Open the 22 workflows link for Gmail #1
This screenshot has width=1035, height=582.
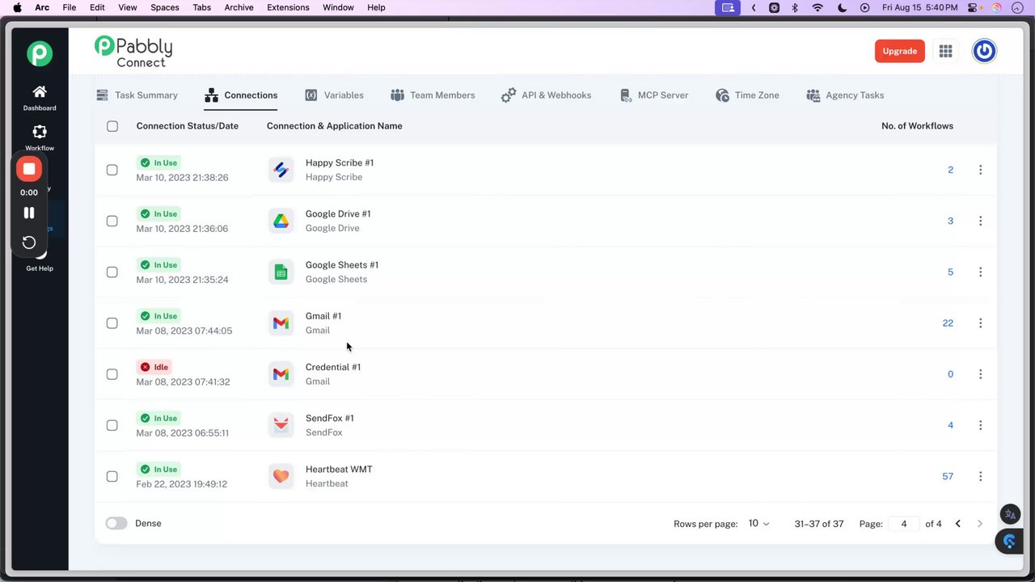(948, 323)
